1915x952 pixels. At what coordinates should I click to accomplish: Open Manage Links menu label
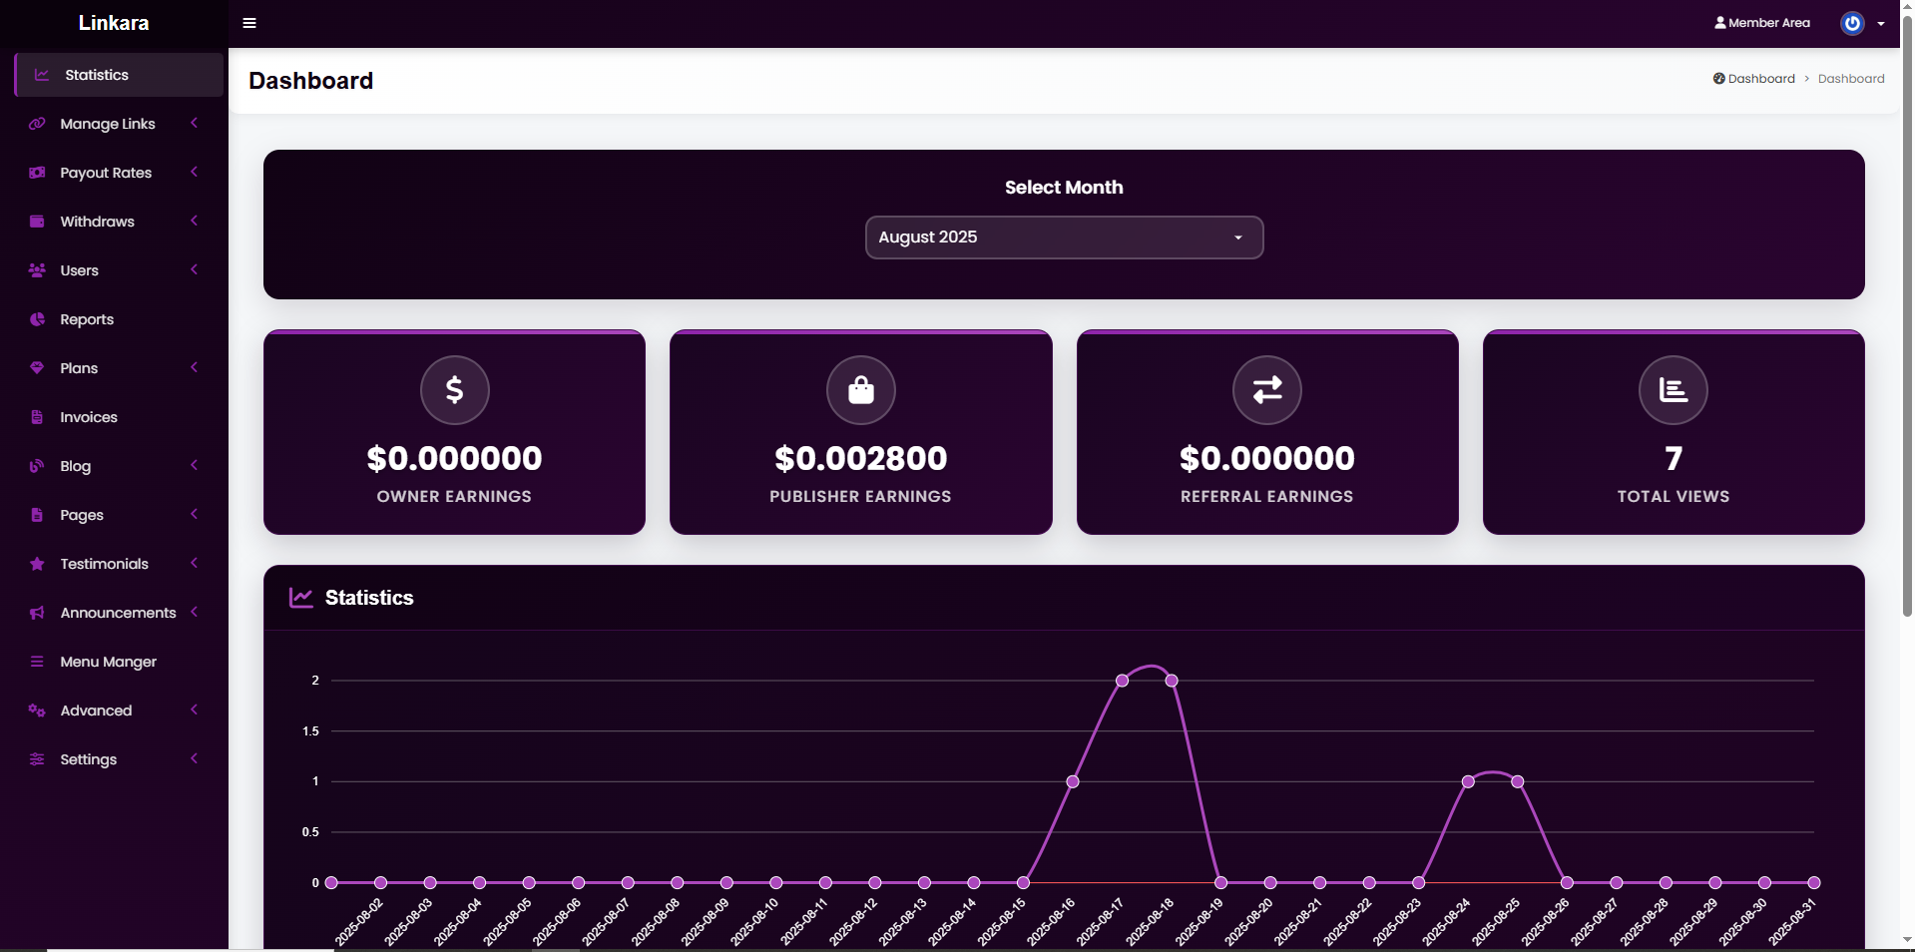pyautogui.click(x=108, y=124)
